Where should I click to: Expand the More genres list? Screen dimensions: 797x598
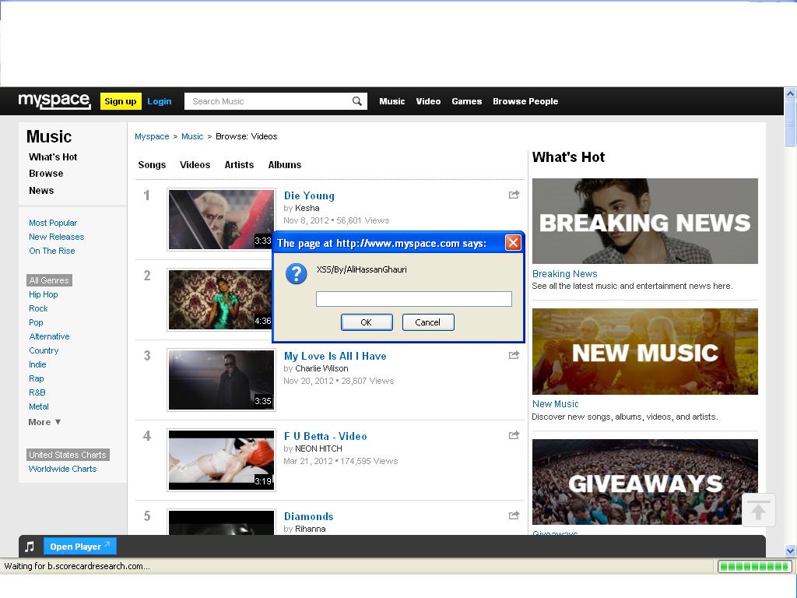[x=44, y=422]
